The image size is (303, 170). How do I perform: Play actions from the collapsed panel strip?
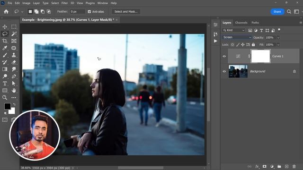pos(215,41)
